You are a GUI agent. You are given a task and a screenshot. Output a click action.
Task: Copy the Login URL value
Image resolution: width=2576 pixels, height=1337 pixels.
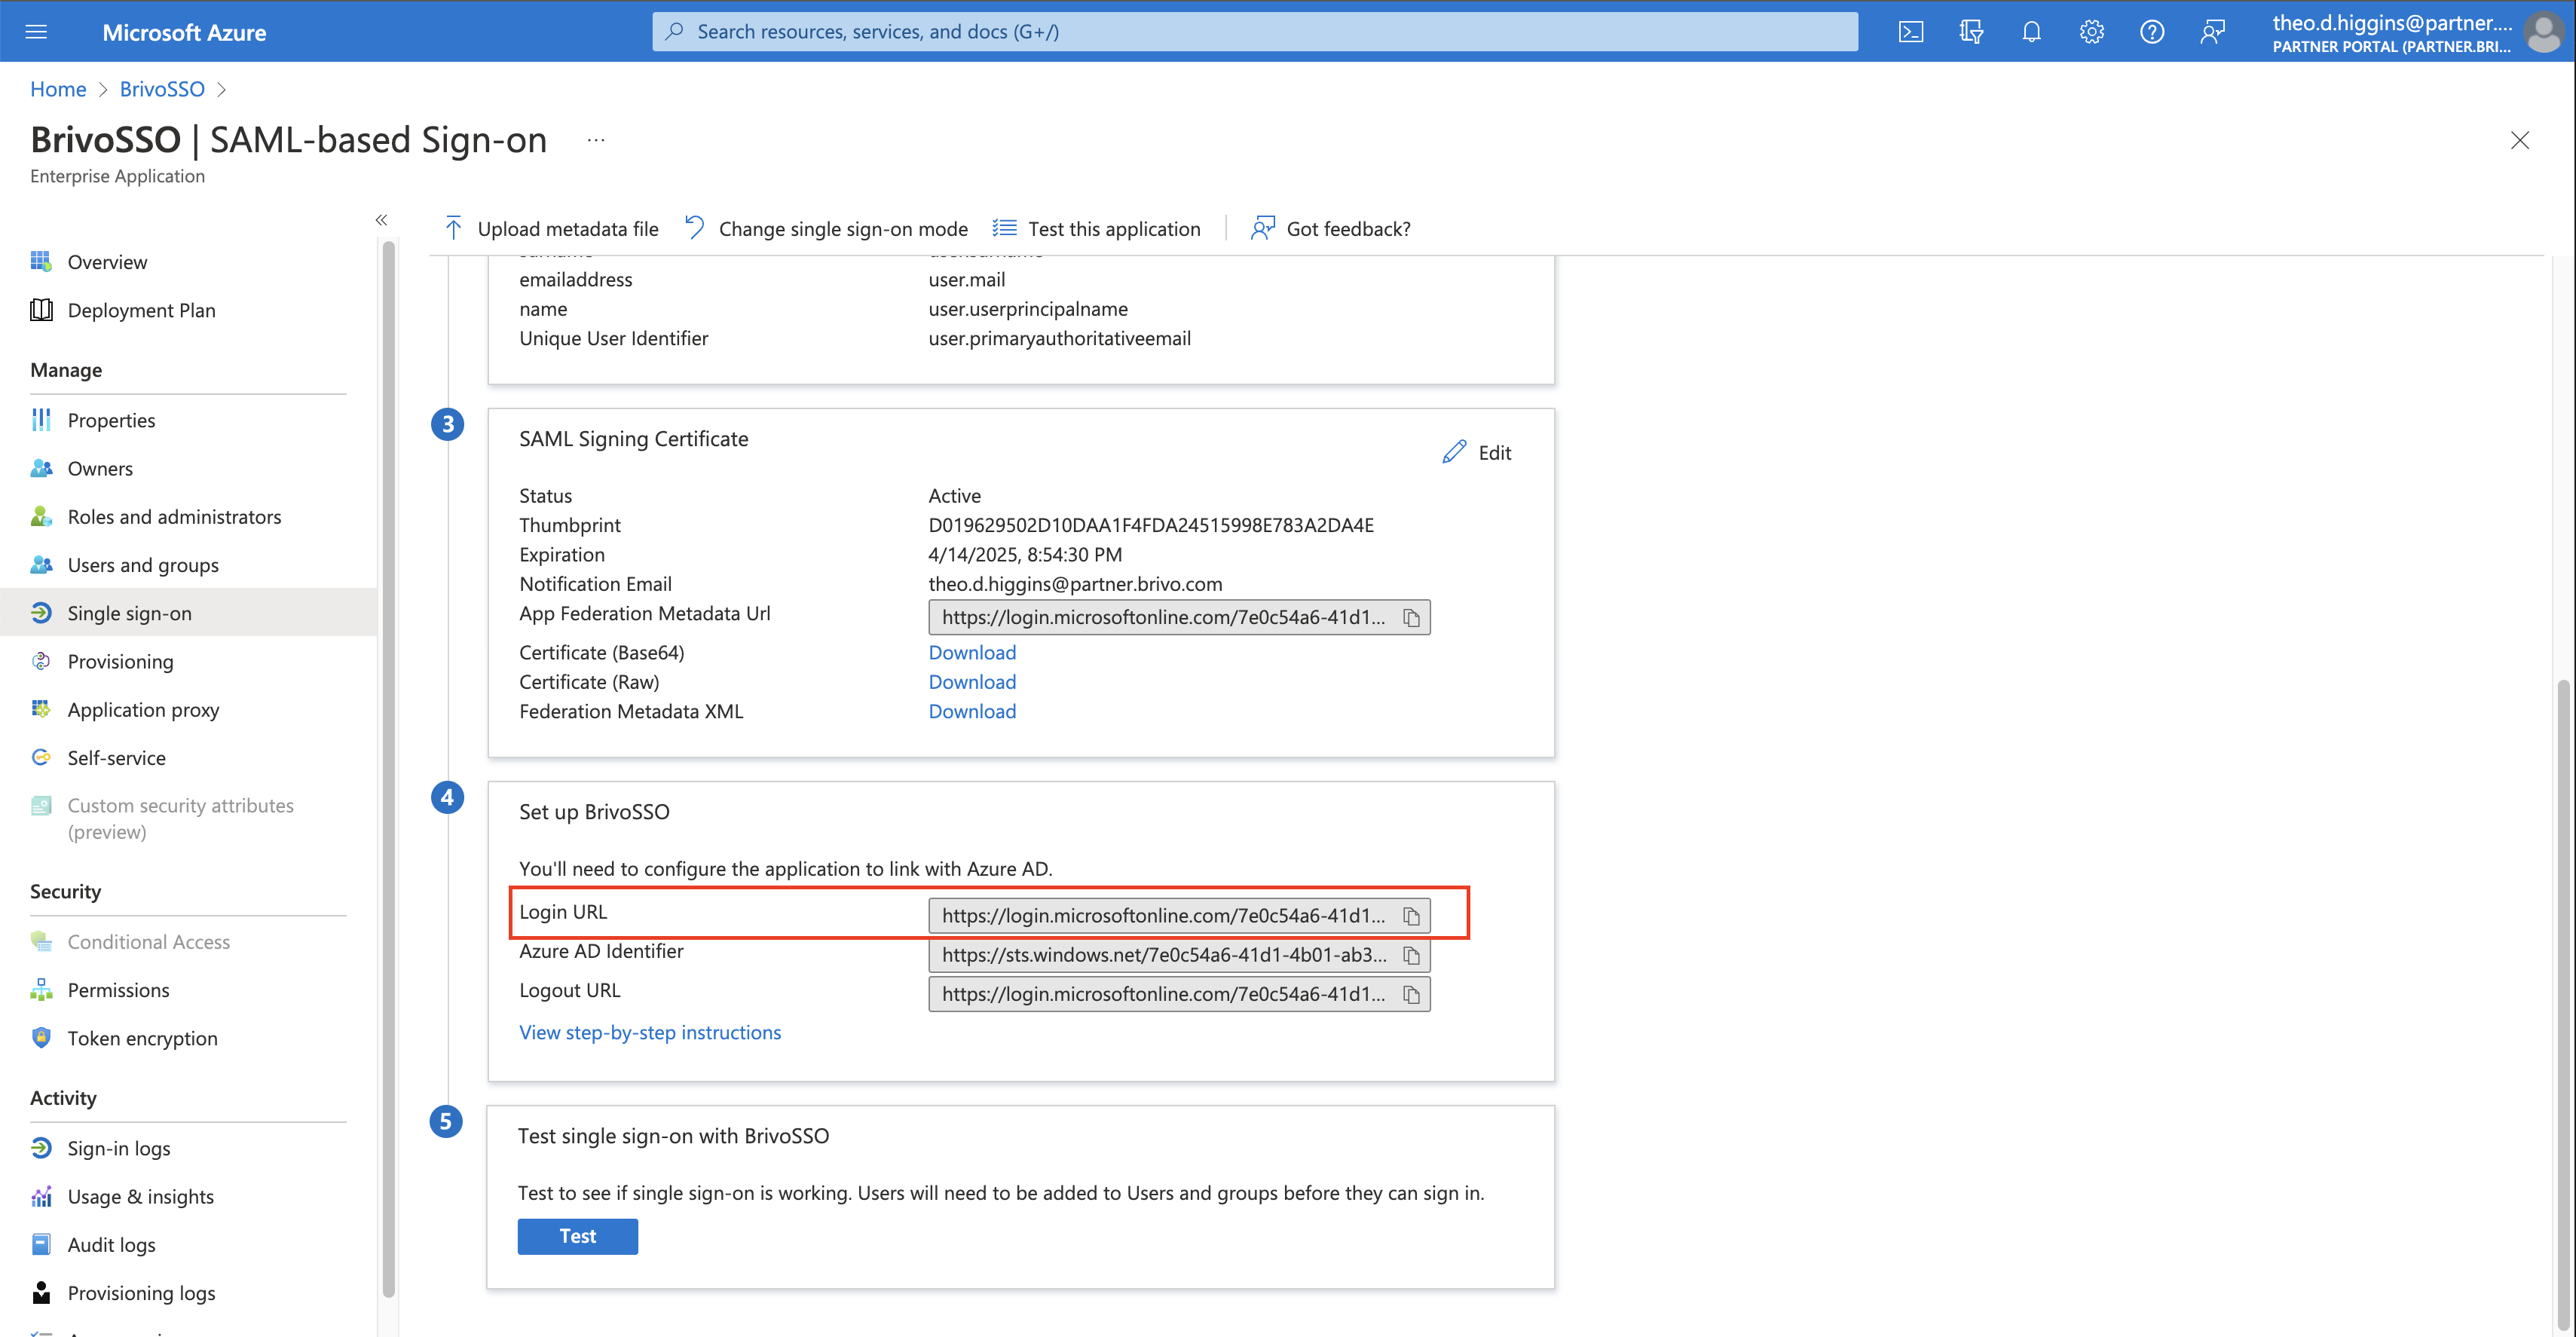[1411, 916]
